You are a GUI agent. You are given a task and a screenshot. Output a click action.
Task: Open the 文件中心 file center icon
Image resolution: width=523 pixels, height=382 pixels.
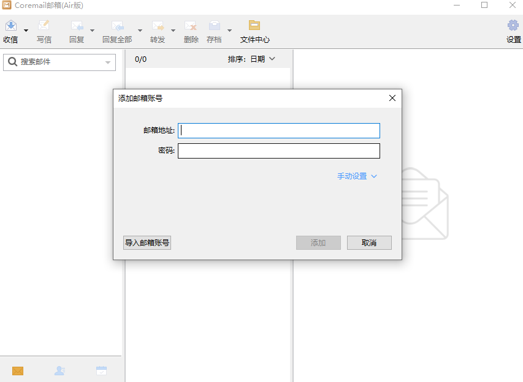(x=254, y=27)
